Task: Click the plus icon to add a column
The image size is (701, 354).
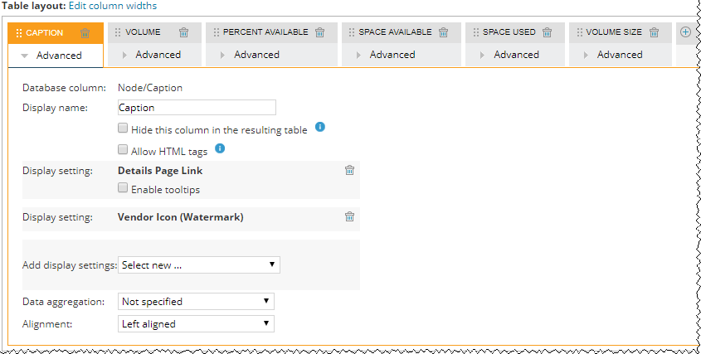Action: 686,32
